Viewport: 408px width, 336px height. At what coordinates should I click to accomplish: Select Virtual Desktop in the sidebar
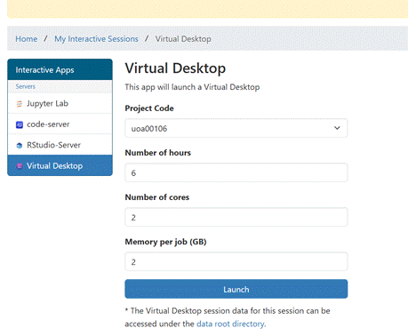coord(60,165)
